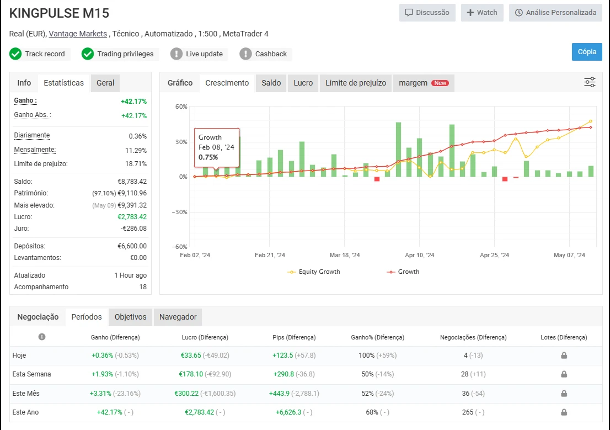Click the info icon in periods table header
Screen dimensions: 610x430
click(42, 337)
